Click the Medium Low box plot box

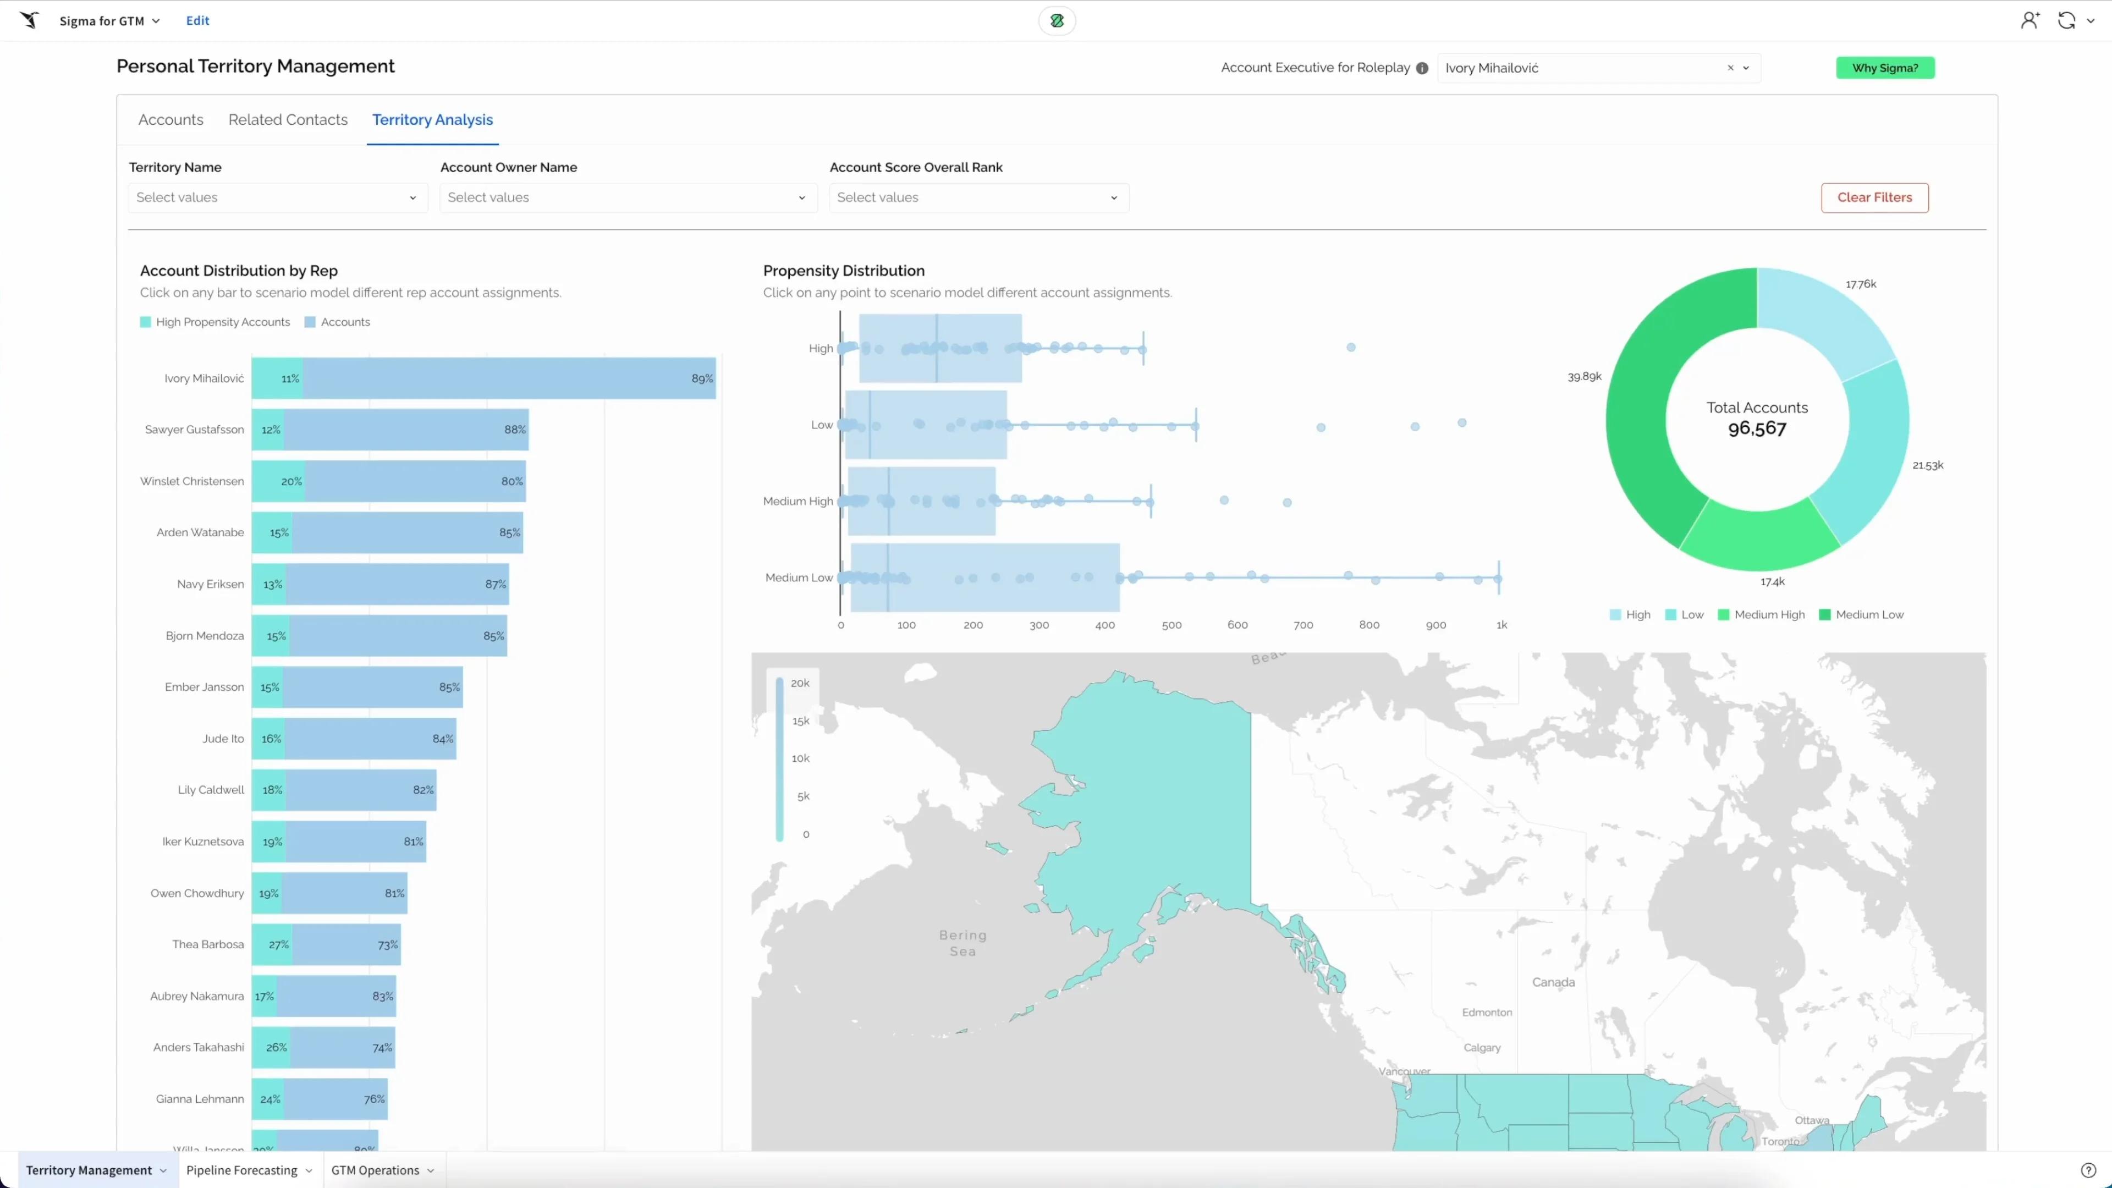click(986, 577)
